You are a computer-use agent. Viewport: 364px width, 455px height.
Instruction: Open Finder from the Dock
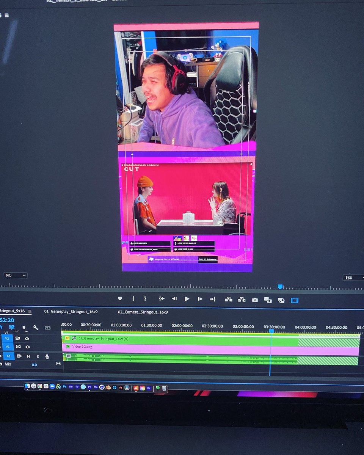tap(27, 386)
